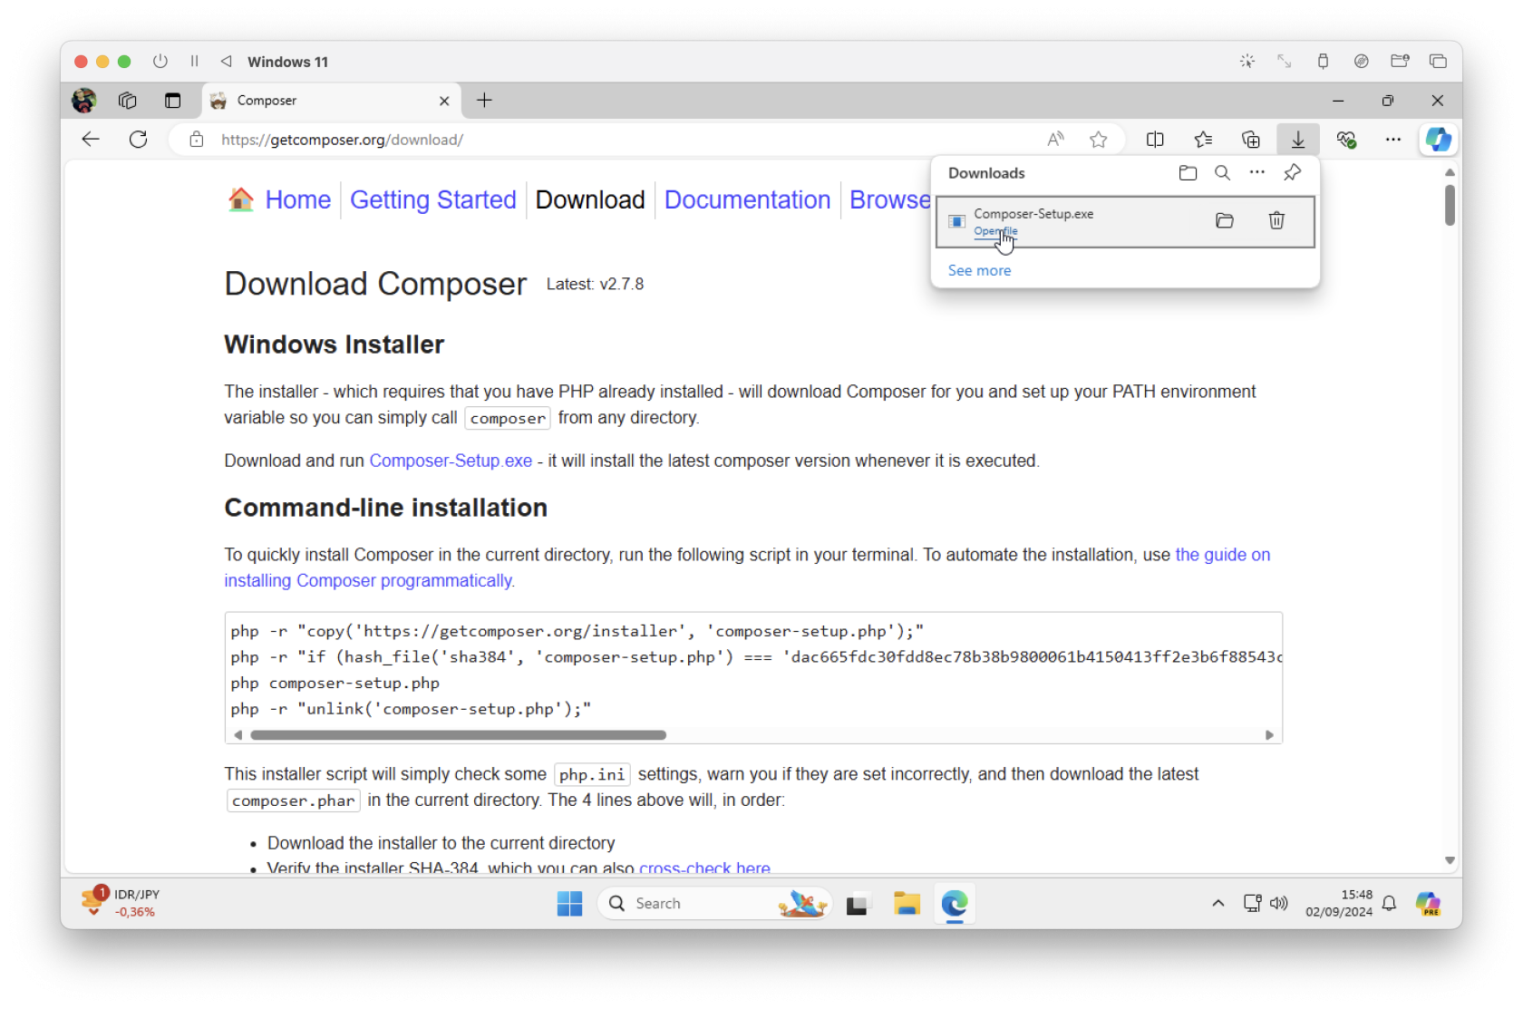The width and height of the screenshot is (1523, 1009).
Task: Click 'Windows Installer' heading
Action: point(334,344)
